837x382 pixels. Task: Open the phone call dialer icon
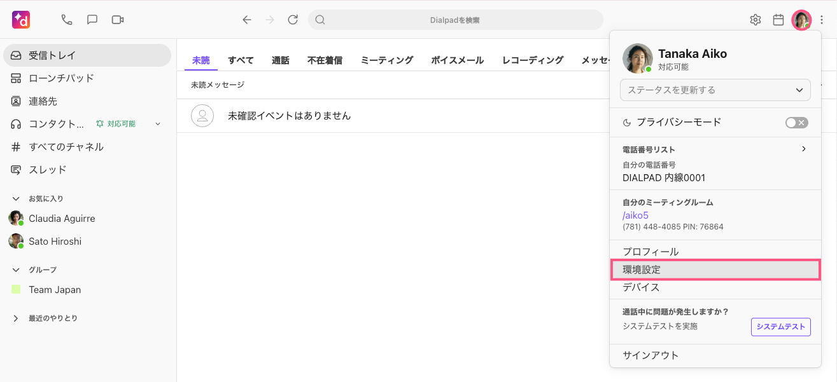tap(67, 20)
